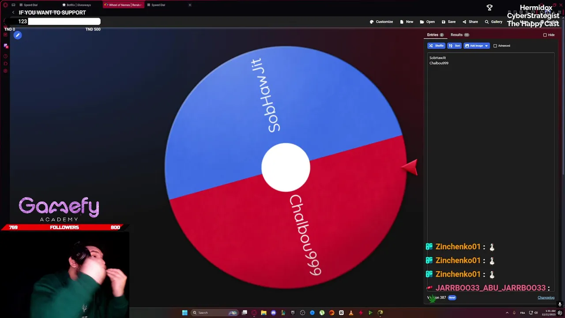Click the green taskbar play icon
The height and width of the screenshot is (318, 565).
(370, 313)
